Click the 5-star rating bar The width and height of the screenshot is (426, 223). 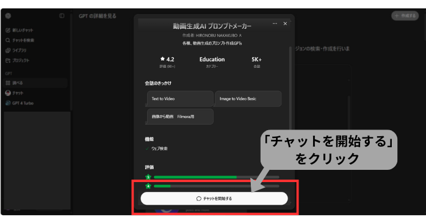pos(217,177)
